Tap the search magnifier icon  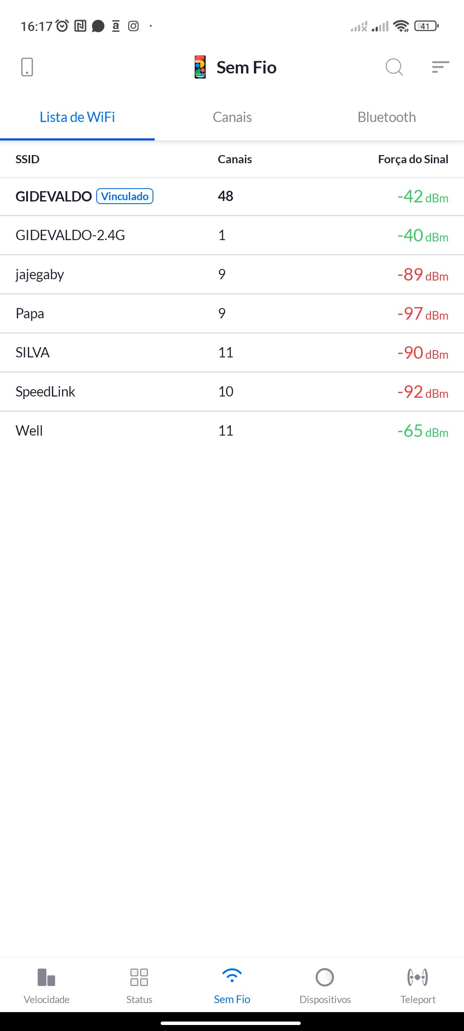pos(394,67)
